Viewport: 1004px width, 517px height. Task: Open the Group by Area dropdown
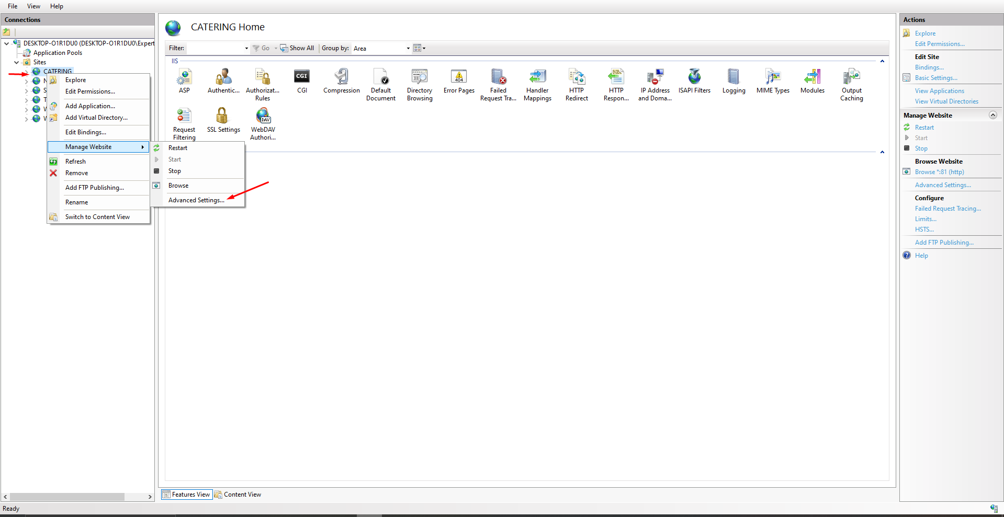[x=381, y=49]
